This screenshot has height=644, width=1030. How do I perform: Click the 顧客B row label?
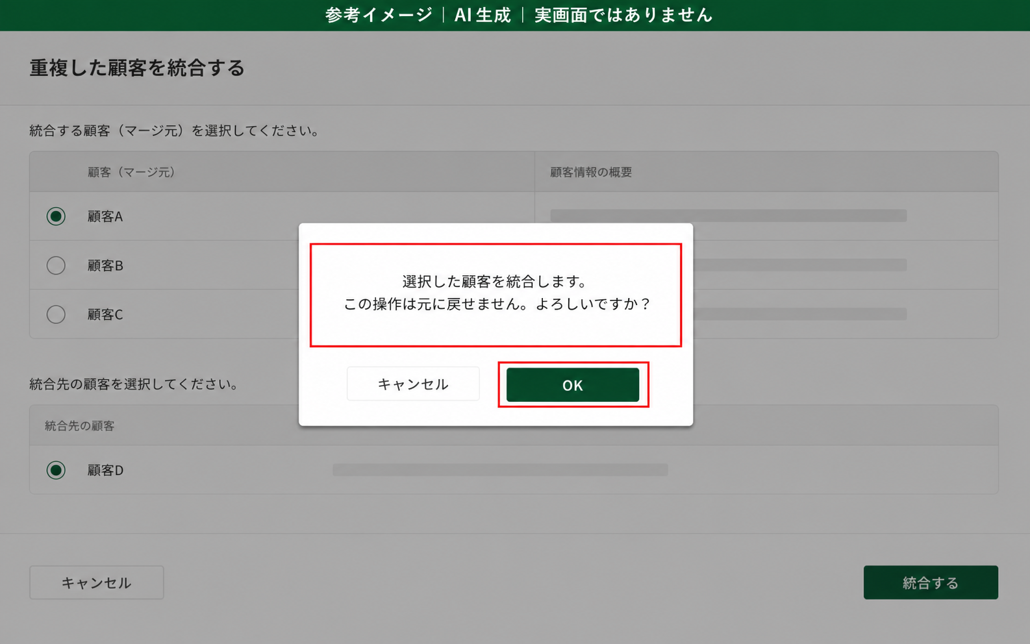(x=105, y=266)
